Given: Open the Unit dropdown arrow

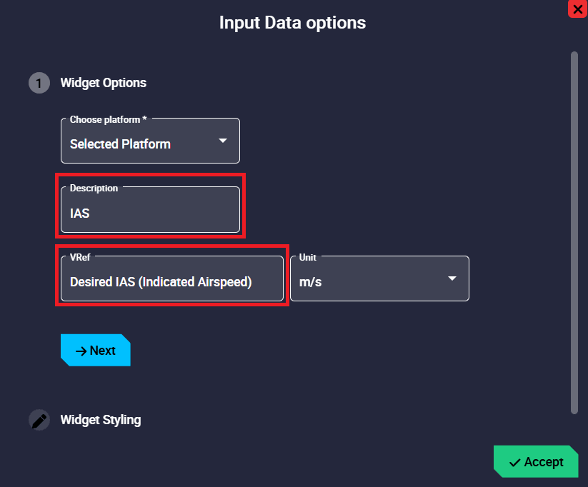Looking at the screenshot, I should pos(452,278).
